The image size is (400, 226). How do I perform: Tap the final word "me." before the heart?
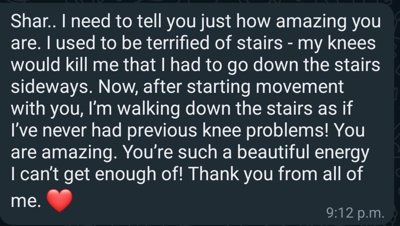26,201
